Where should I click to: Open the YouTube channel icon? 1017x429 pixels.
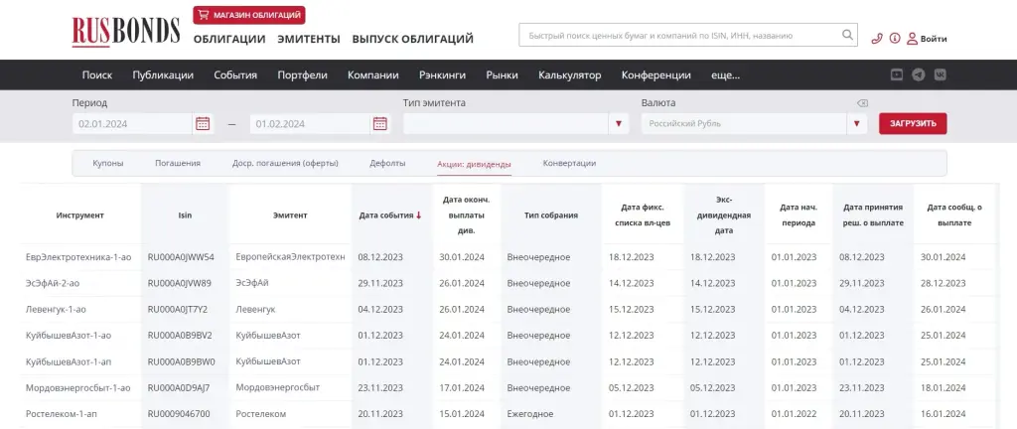pyautogui.click(x=897, y=74)
